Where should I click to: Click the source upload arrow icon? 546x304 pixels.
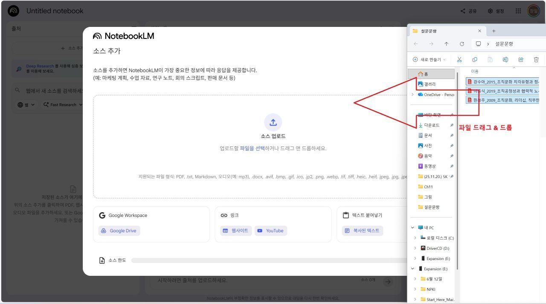click(273, 122)
